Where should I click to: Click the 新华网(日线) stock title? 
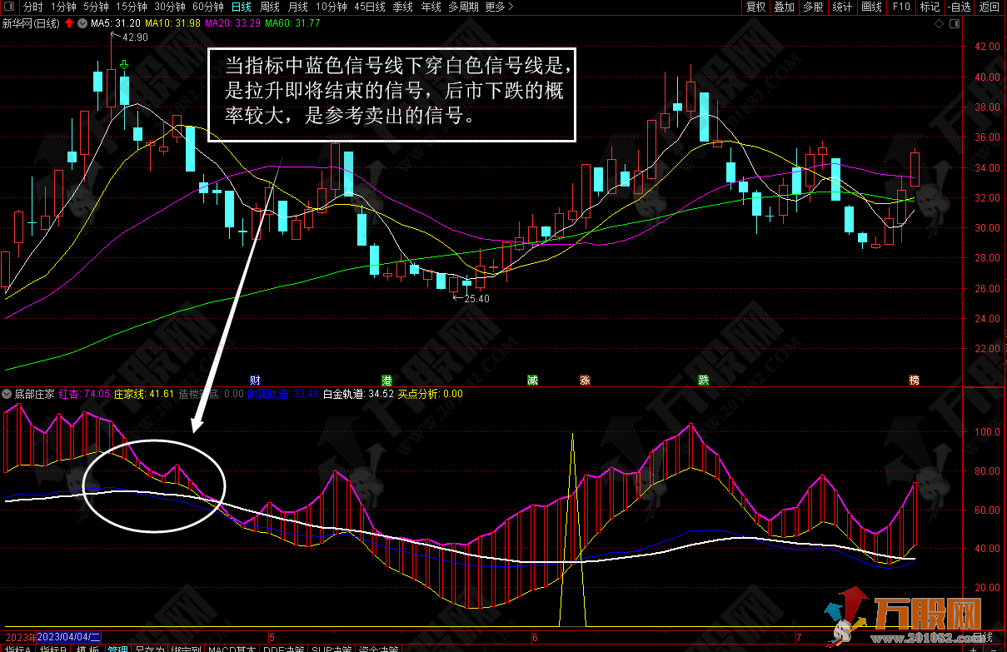coord(31,23)
